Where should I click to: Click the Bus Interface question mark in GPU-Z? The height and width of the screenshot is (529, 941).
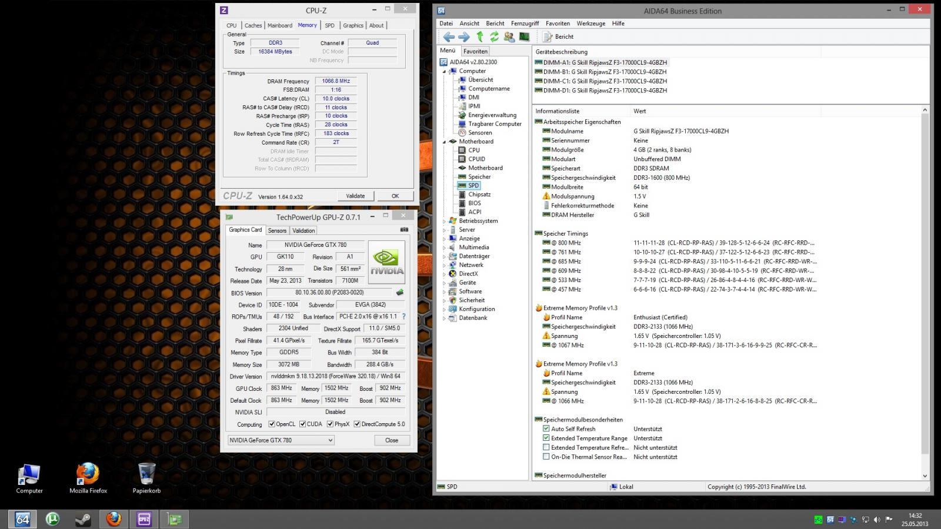(x=403, y=316)
